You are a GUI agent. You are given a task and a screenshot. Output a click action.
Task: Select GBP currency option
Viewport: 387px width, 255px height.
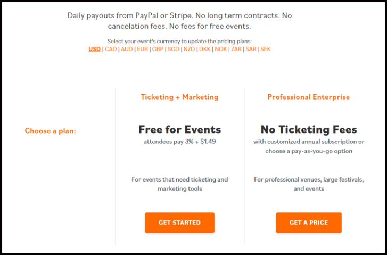[x=158, y=49]
